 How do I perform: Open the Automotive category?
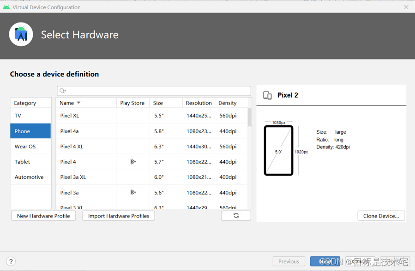[29, 177]
